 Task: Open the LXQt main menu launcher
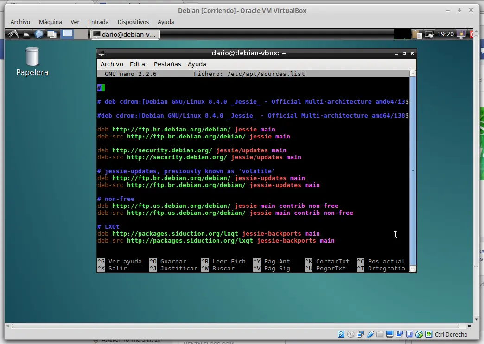(13, 34)
